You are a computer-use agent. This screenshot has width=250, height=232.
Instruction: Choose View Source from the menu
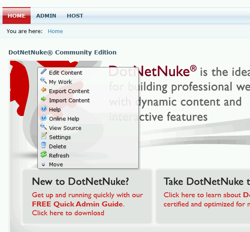tap(65, 128)
